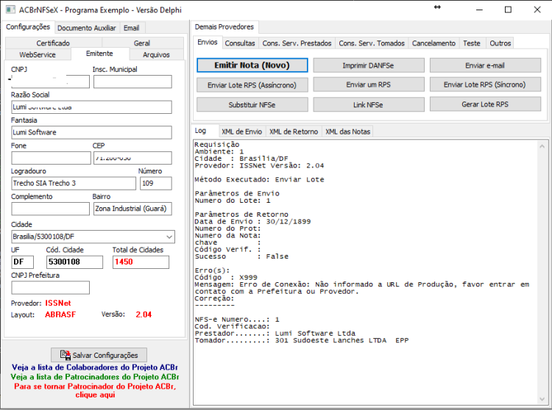552x410 pixels.
Task: Focus the Insc. Municipal field
Action: click(132, 82)
